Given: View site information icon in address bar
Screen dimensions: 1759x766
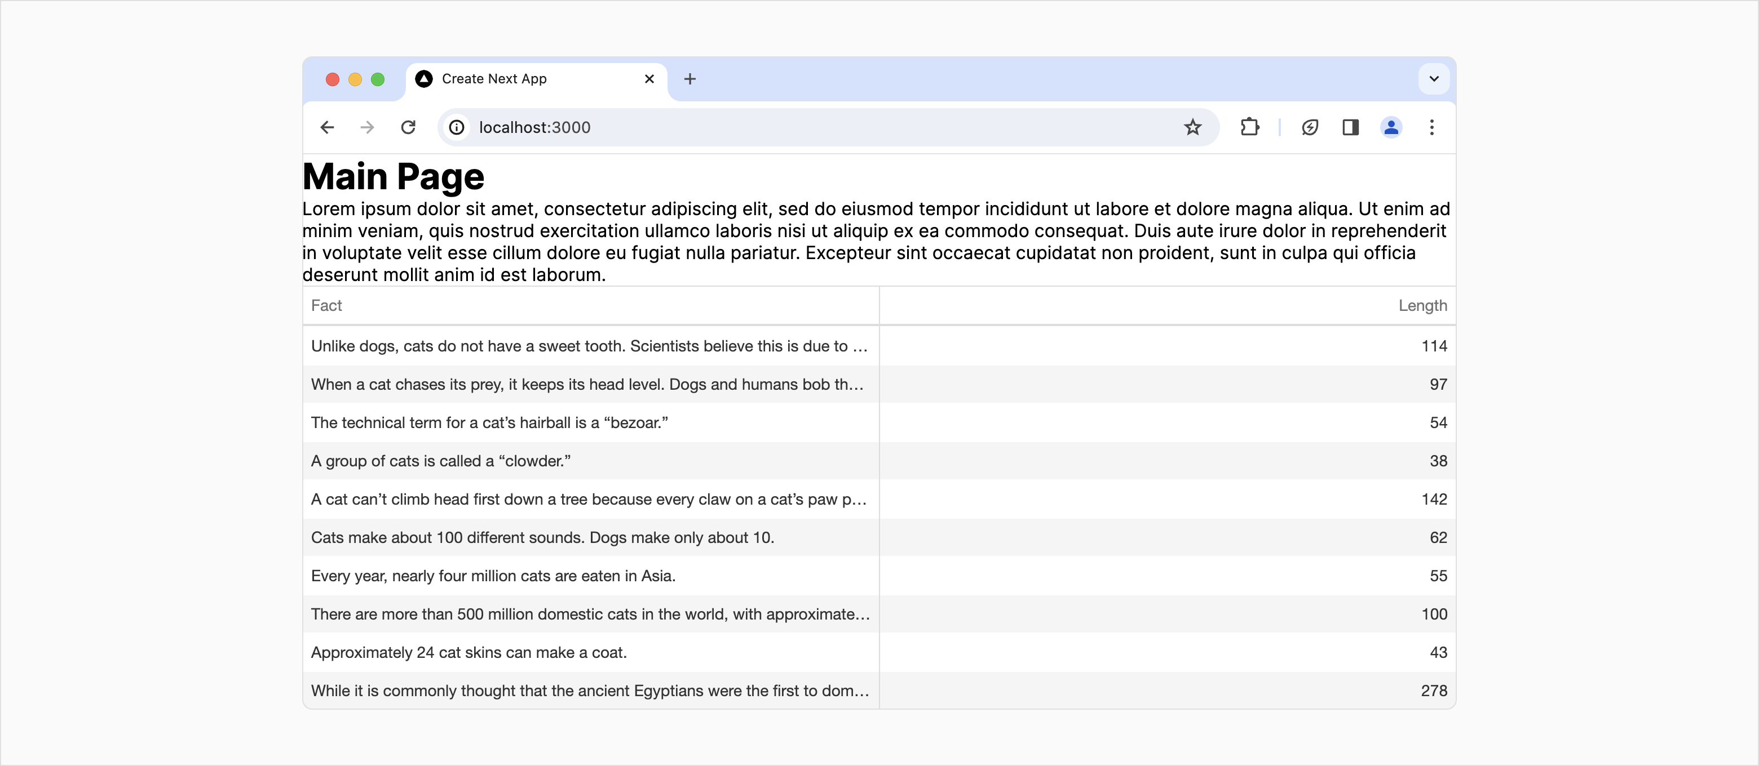Looking at the screenshot, I should point(457,127).
